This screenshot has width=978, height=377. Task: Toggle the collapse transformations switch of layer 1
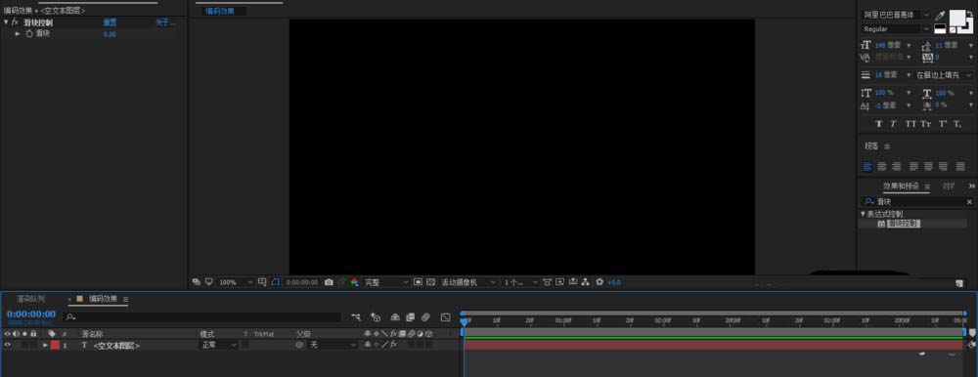(377, 345)
